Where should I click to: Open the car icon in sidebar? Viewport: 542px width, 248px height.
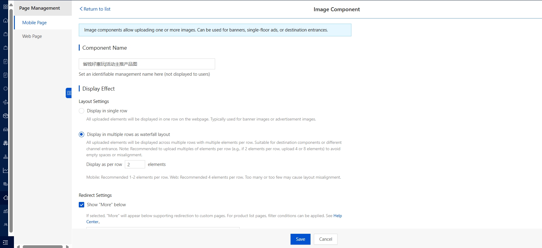click(5, 130)
